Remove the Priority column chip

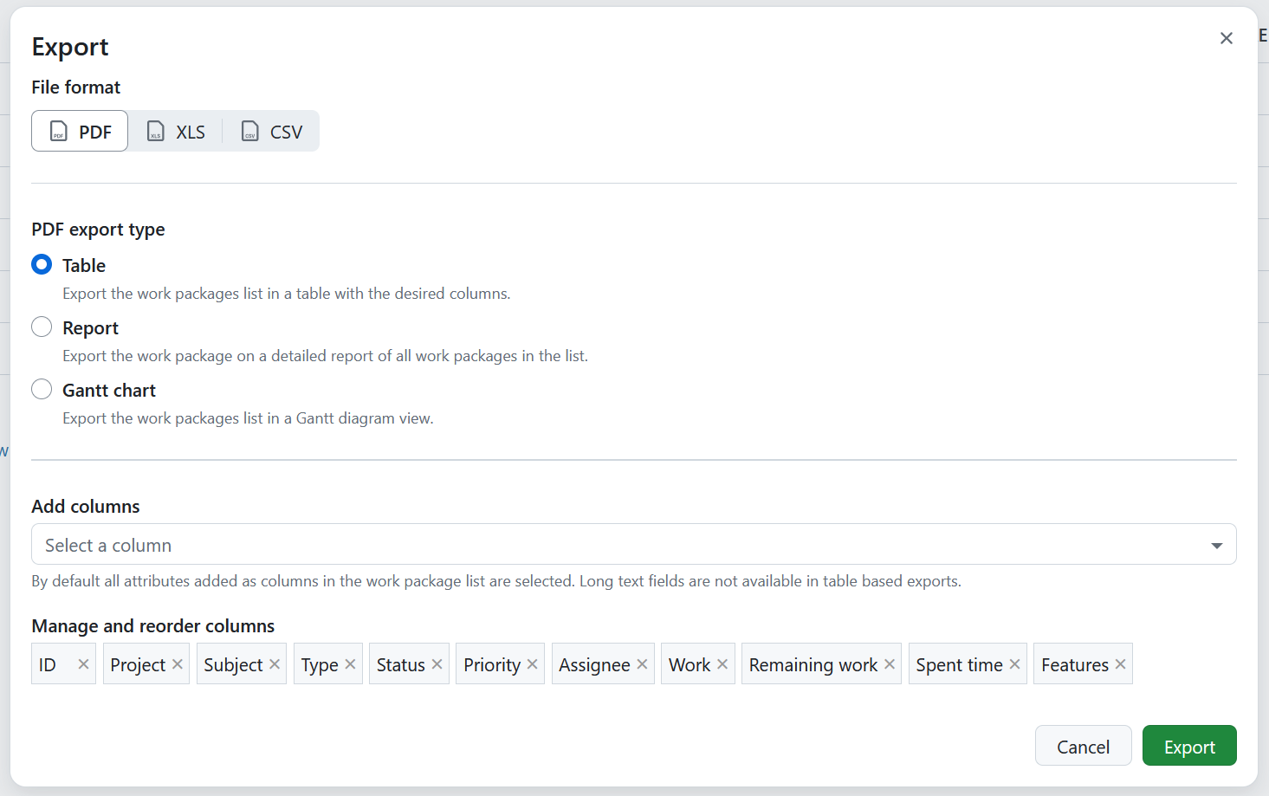click(532, 663)
